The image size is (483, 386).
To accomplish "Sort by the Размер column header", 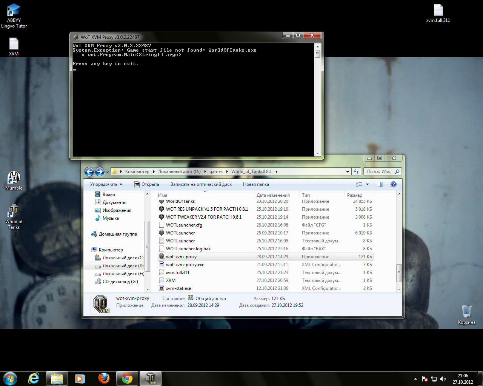I will click(x=360, y=195).
